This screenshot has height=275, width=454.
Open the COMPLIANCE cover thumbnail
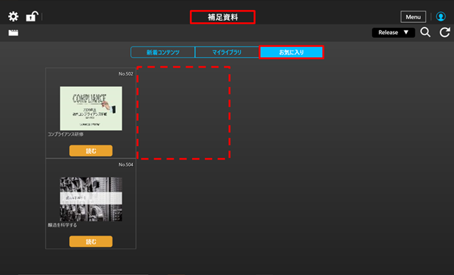click(91, 108)
